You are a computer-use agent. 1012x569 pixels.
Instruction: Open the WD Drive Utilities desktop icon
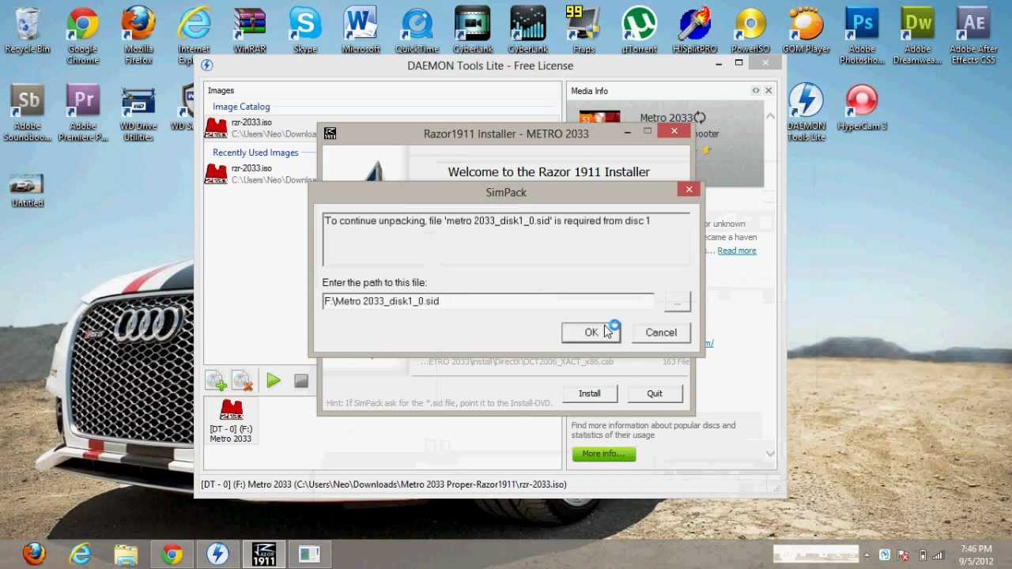[138, 113]
